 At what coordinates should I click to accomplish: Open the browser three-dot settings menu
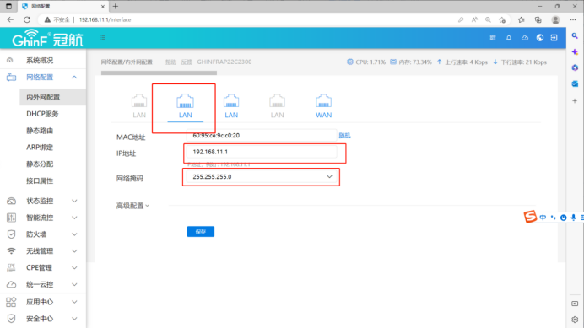573,19
